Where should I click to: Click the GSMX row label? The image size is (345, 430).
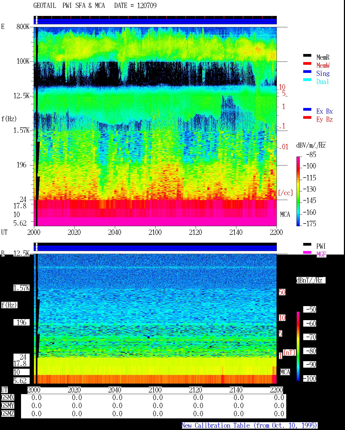8,398
